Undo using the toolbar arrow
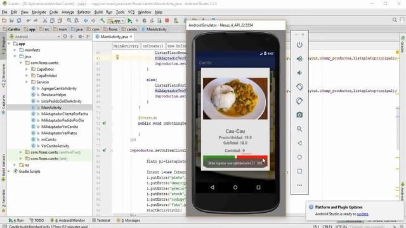This screenshot has width=406, height=228. [x=28, y=20]
